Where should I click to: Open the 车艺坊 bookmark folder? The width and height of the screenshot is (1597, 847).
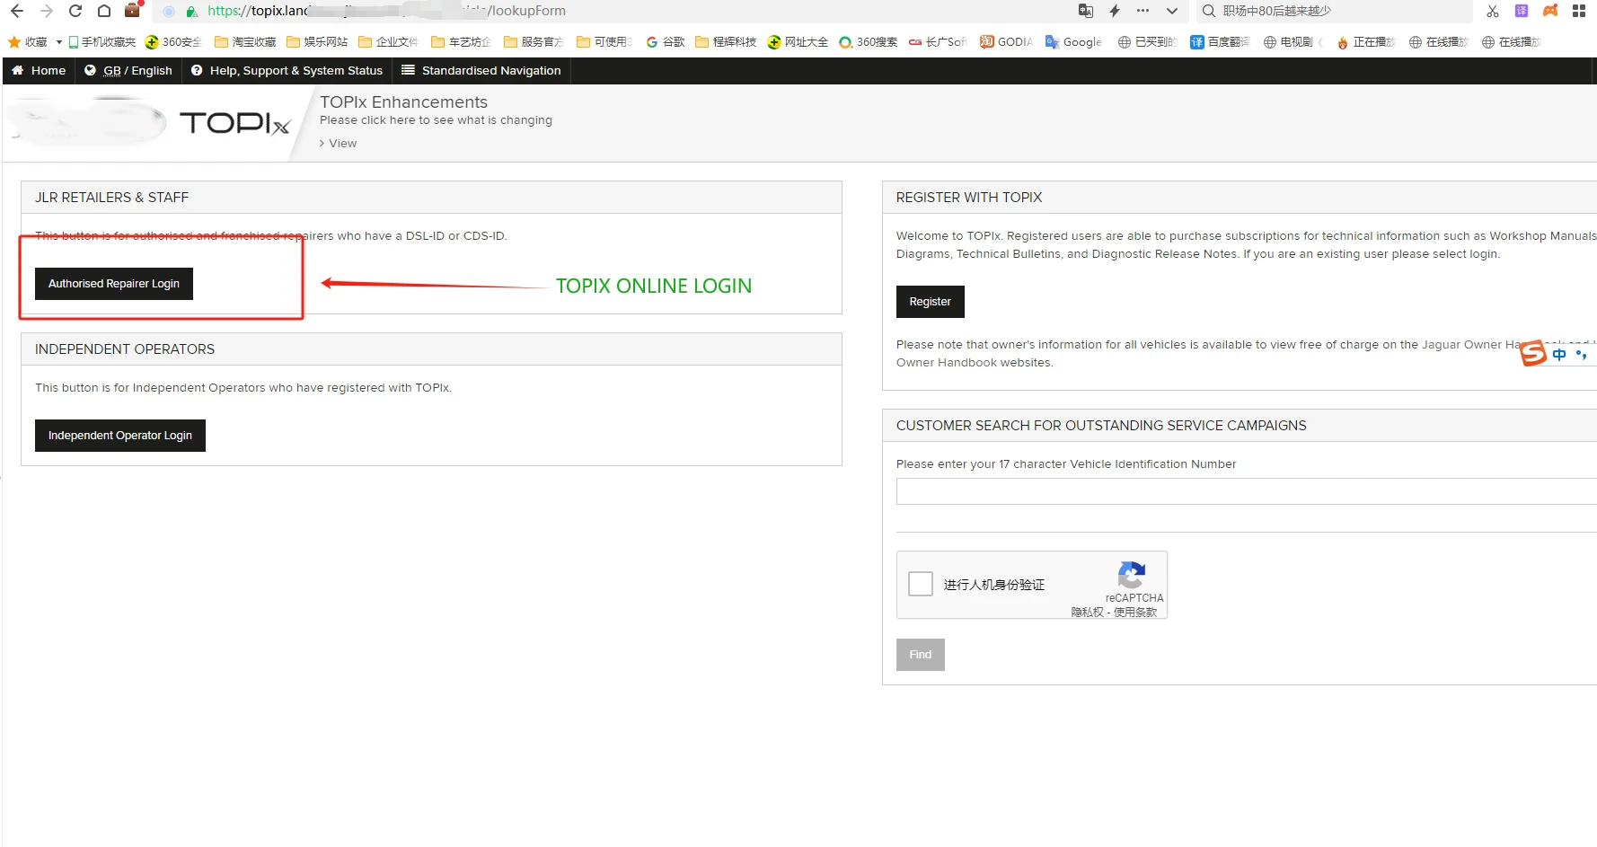[x=462, y=42]
